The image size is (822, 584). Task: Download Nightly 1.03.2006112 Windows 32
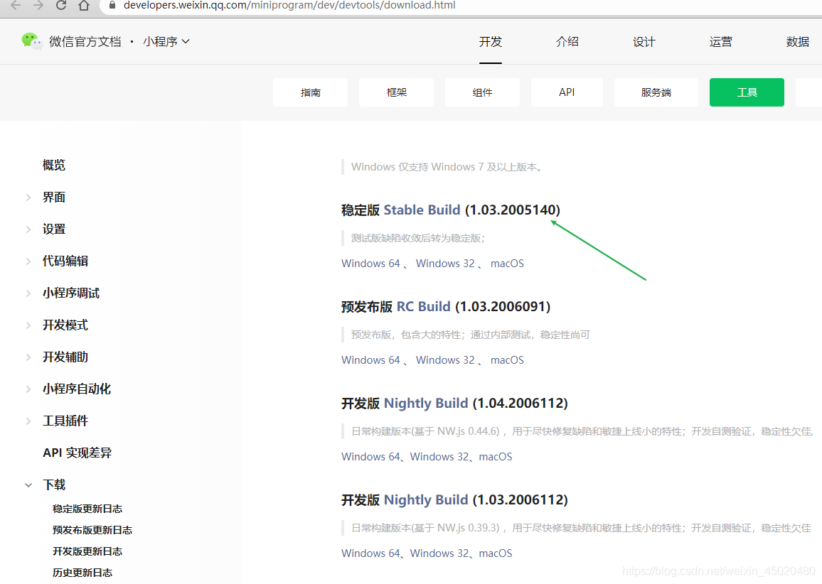(439, 553)
